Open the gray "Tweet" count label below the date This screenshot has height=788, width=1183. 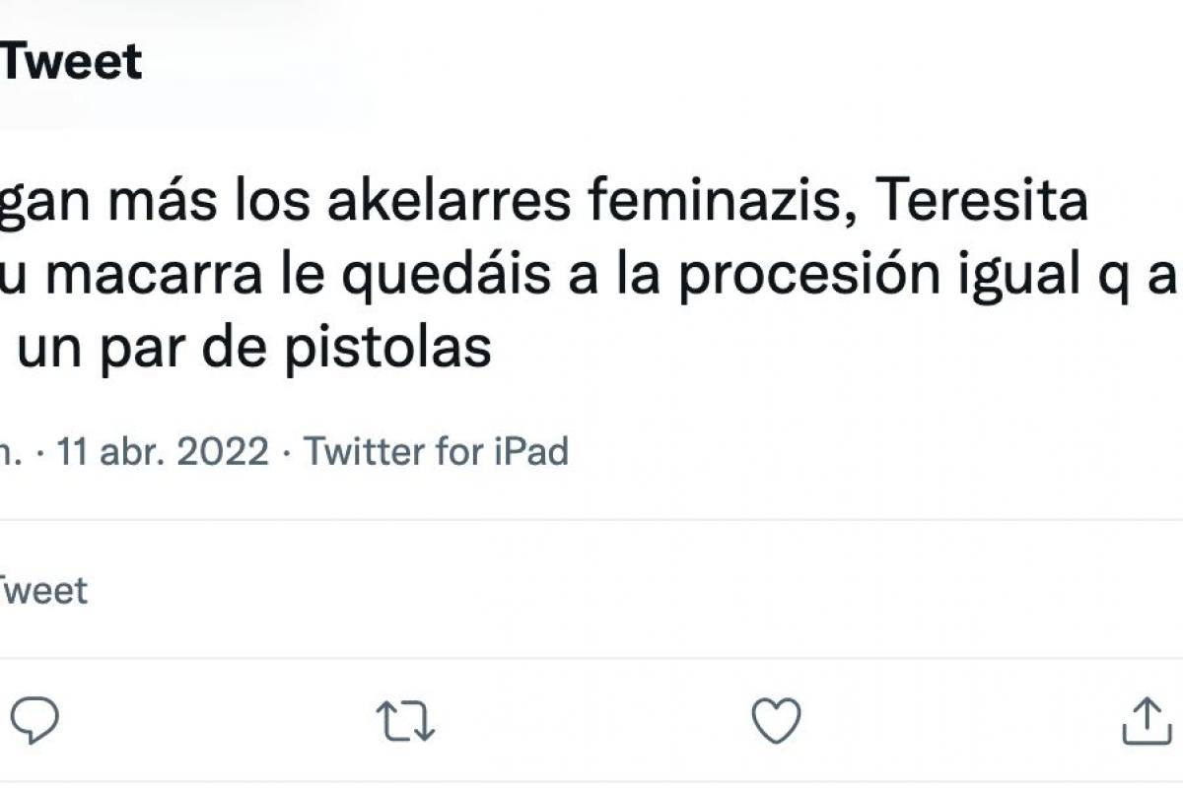(x=43, y=590)
